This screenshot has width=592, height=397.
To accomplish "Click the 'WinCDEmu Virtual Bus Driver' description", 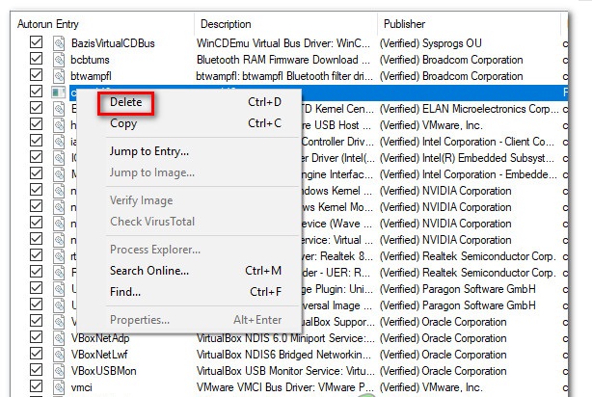I will click(x=283, y=43).
